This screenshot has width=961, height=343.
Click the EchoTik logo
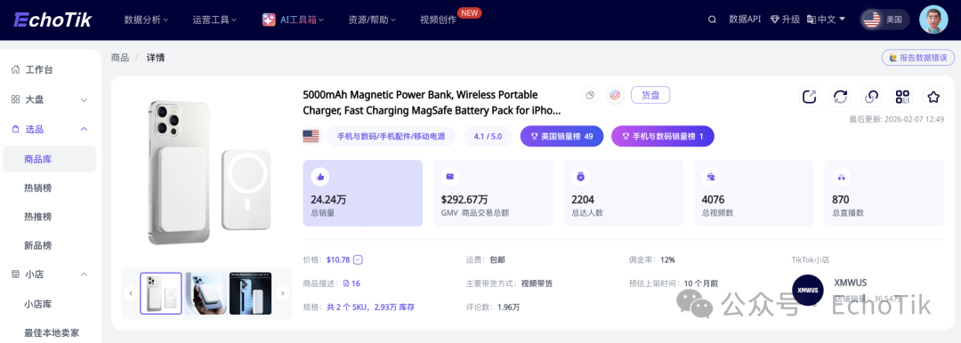(52, 20)
